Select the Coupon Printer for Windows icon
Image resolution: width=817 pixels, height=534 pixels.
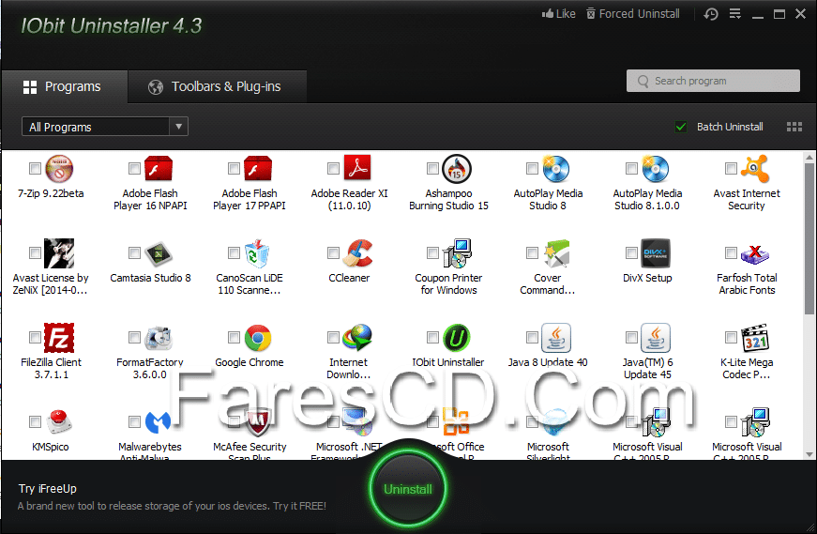[x=457, y=253]
